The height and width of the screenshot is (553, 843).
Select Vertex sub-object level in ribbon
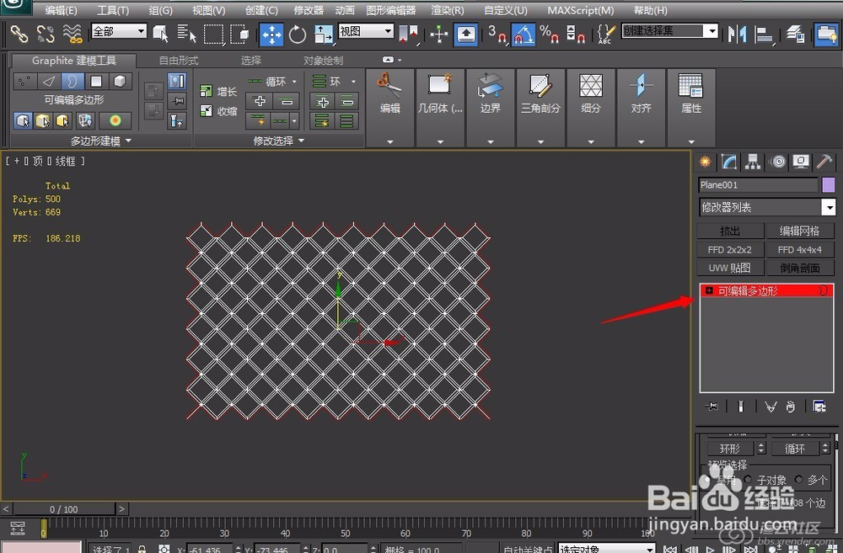(24, 81)
